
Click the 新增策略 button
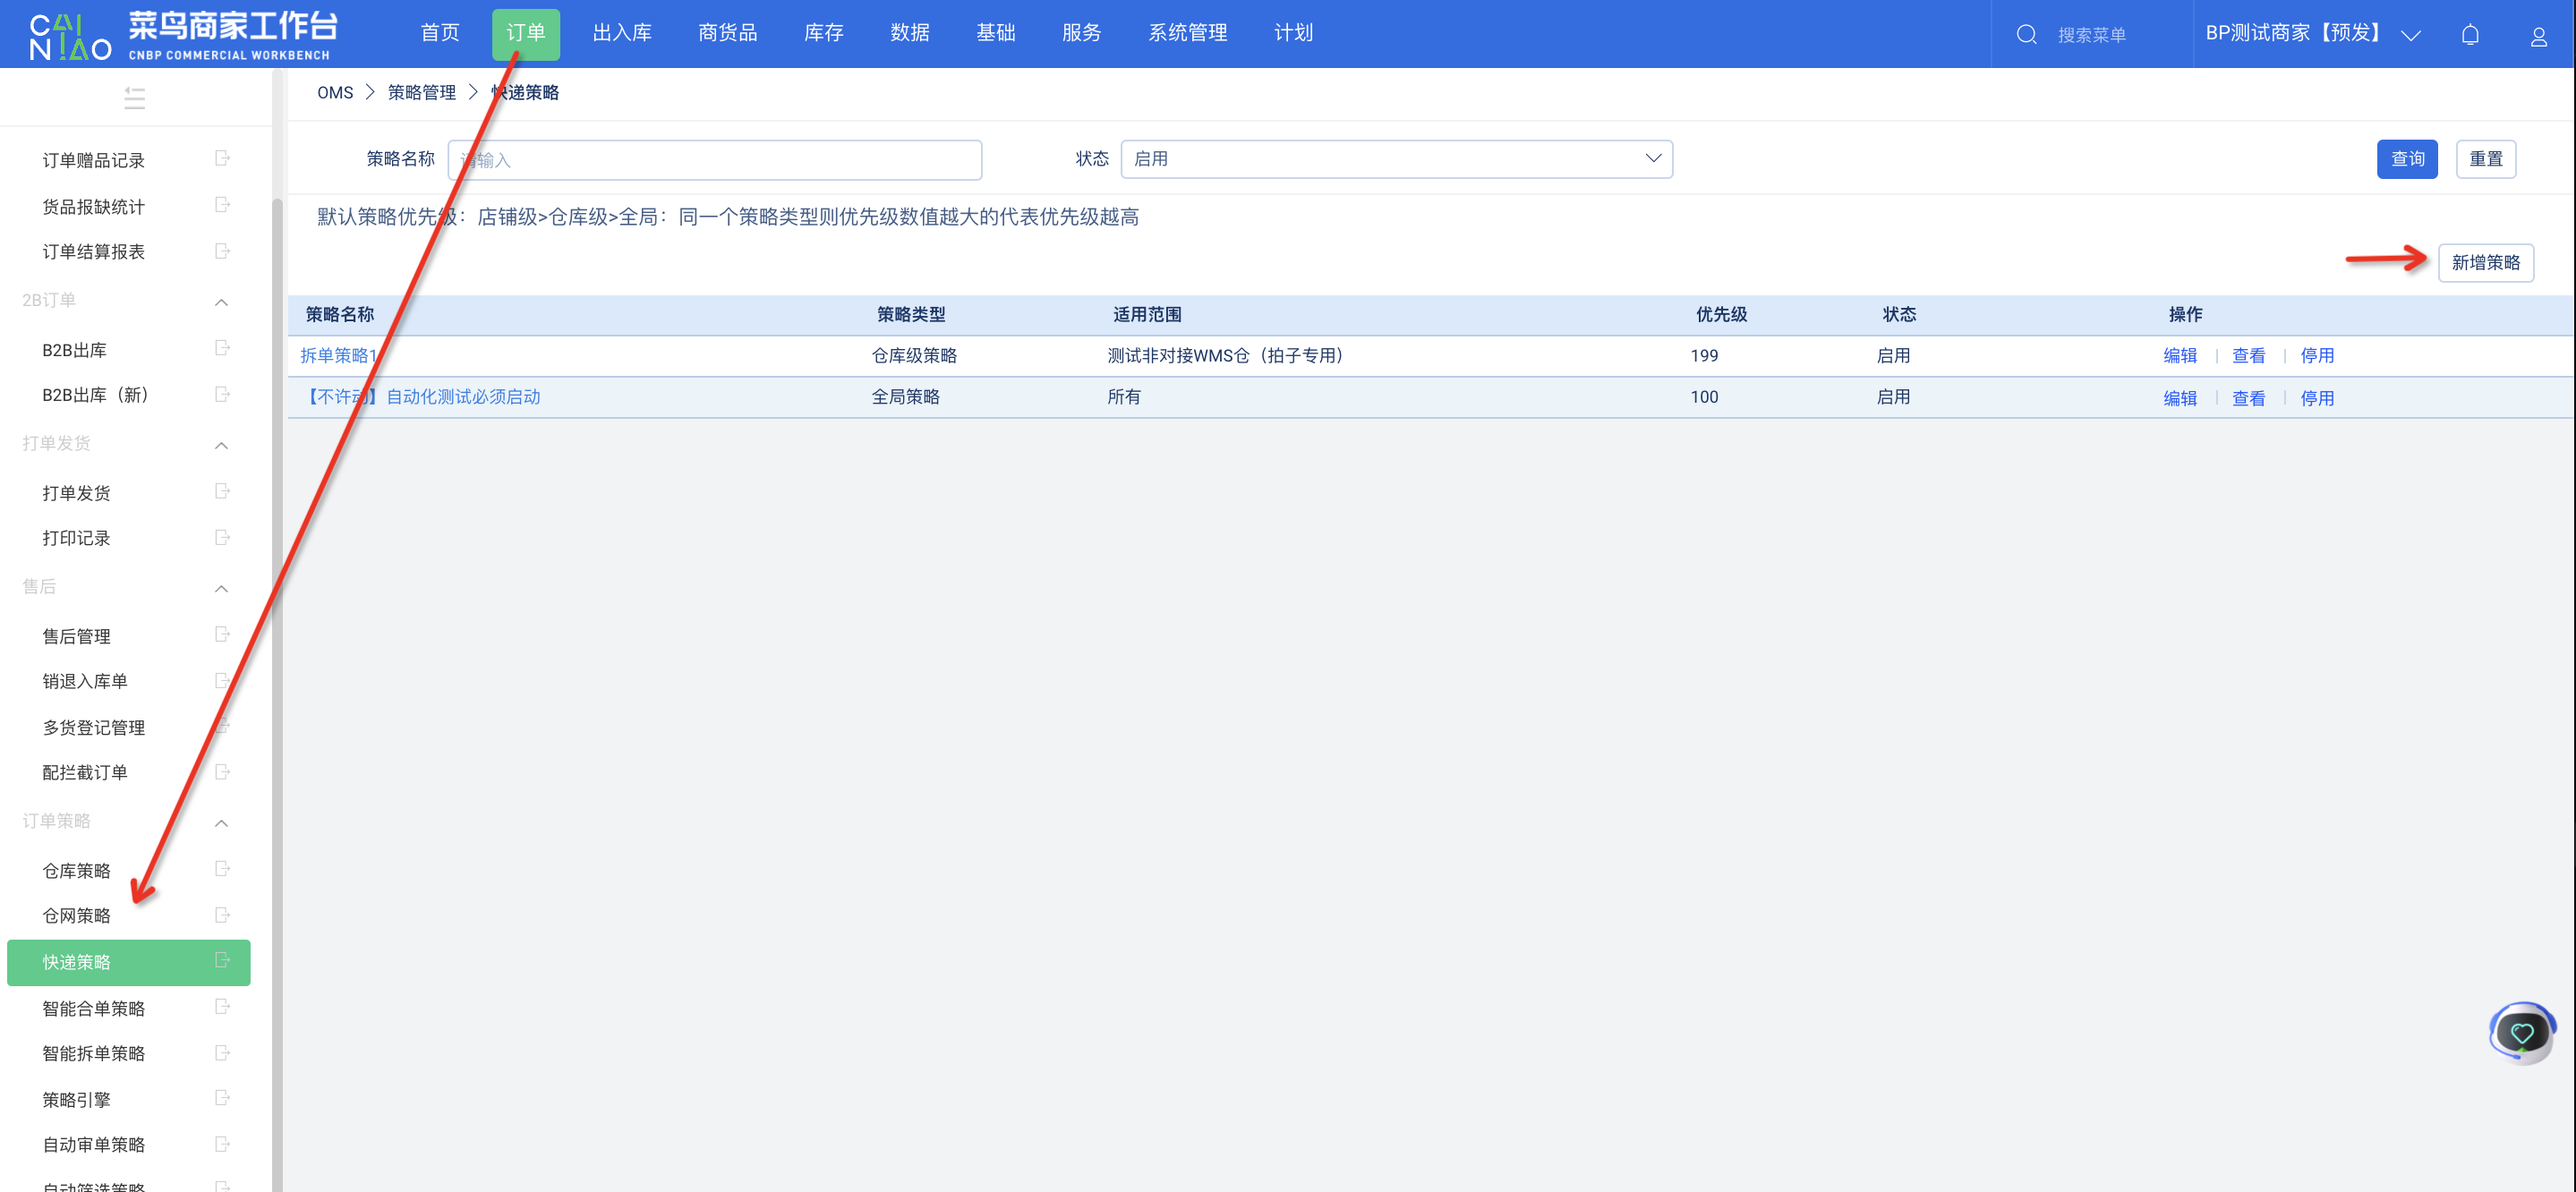2484,262
